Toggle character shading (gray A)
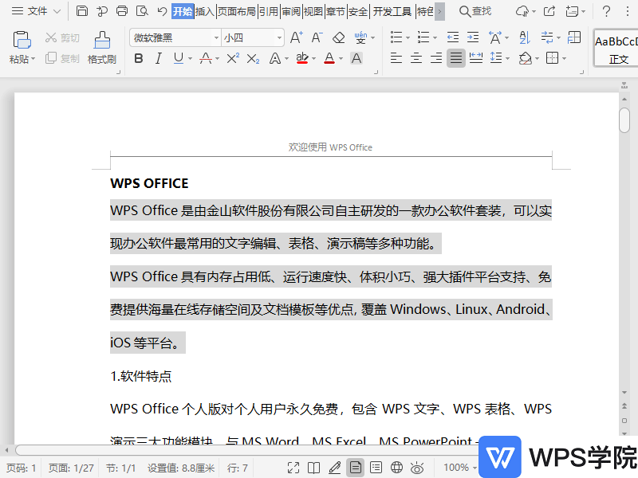Screen dimensions: 638x478 tap(356, 59)
